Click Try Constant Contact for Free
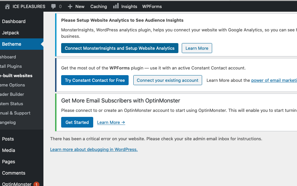 pos(95,80)
